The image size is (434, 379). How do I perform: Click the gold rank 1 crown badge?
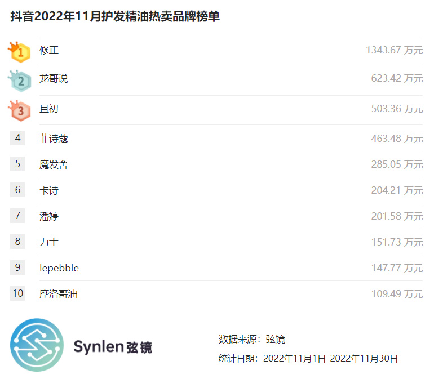[x=19, y=52]
